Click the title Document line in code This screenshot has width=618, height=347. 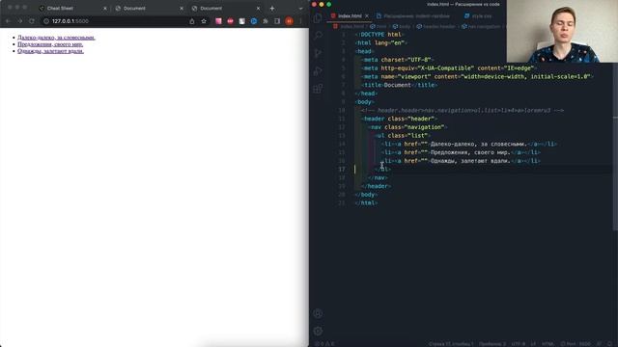[399, 85]
